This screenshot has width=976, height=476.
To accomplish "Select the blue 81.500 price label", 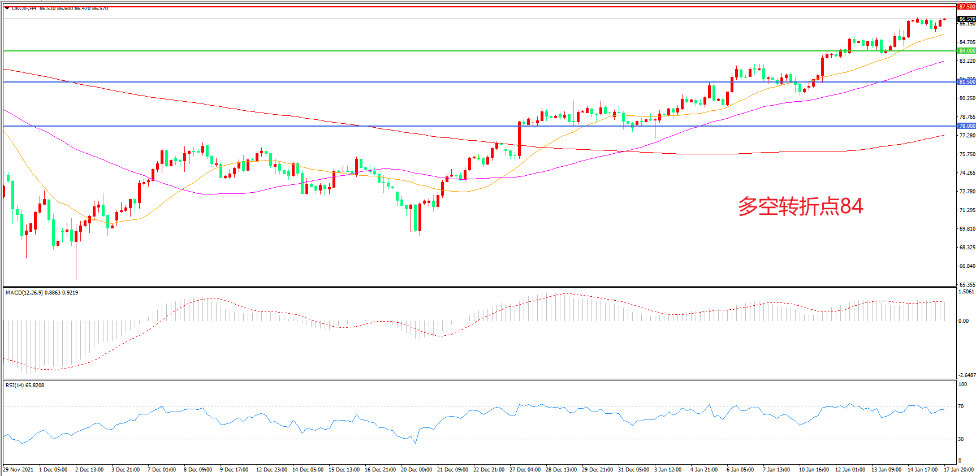I will 966,82.
